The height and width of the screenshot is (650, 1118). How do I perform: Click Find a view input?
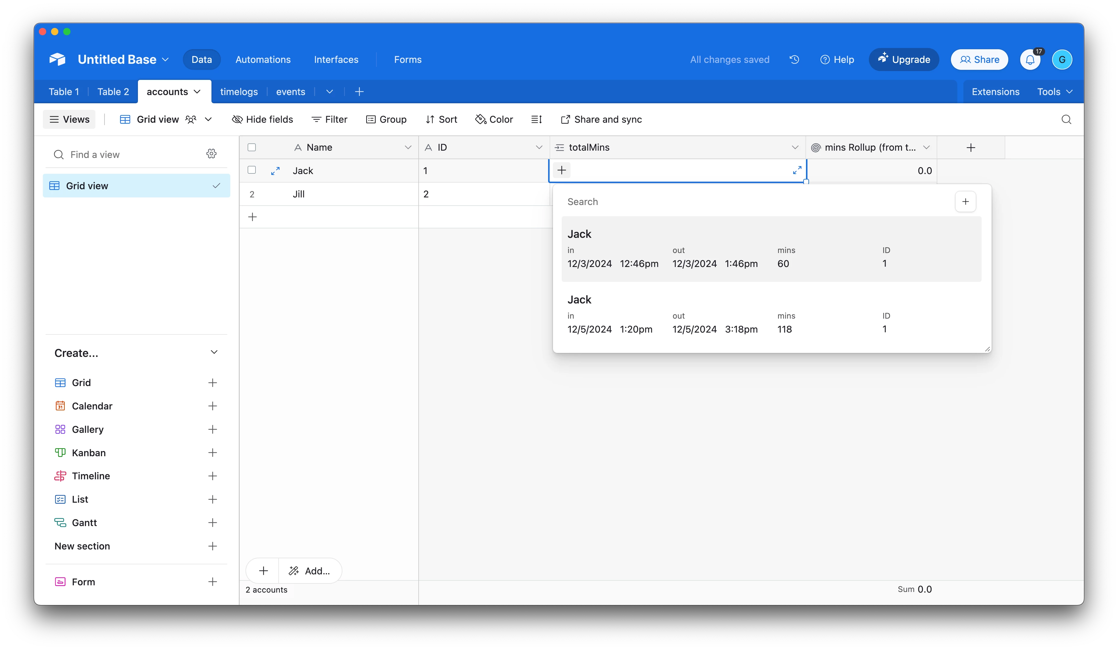[x=133, y=154]
